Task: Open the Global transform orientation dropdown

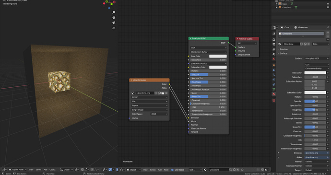Action: pyautogui.click(x=66, y=170)
